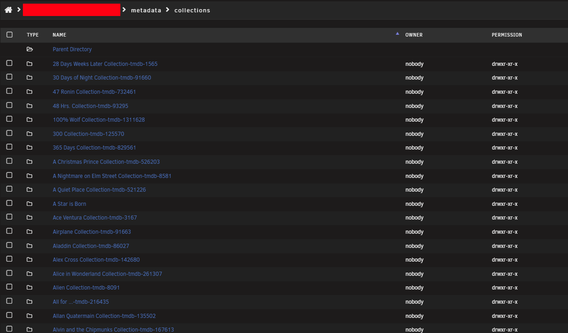Open Alice in Wonderland Collection-tmdb-261307
The height and width of the screenshot is (333, 568).
[x=107, y=274]
